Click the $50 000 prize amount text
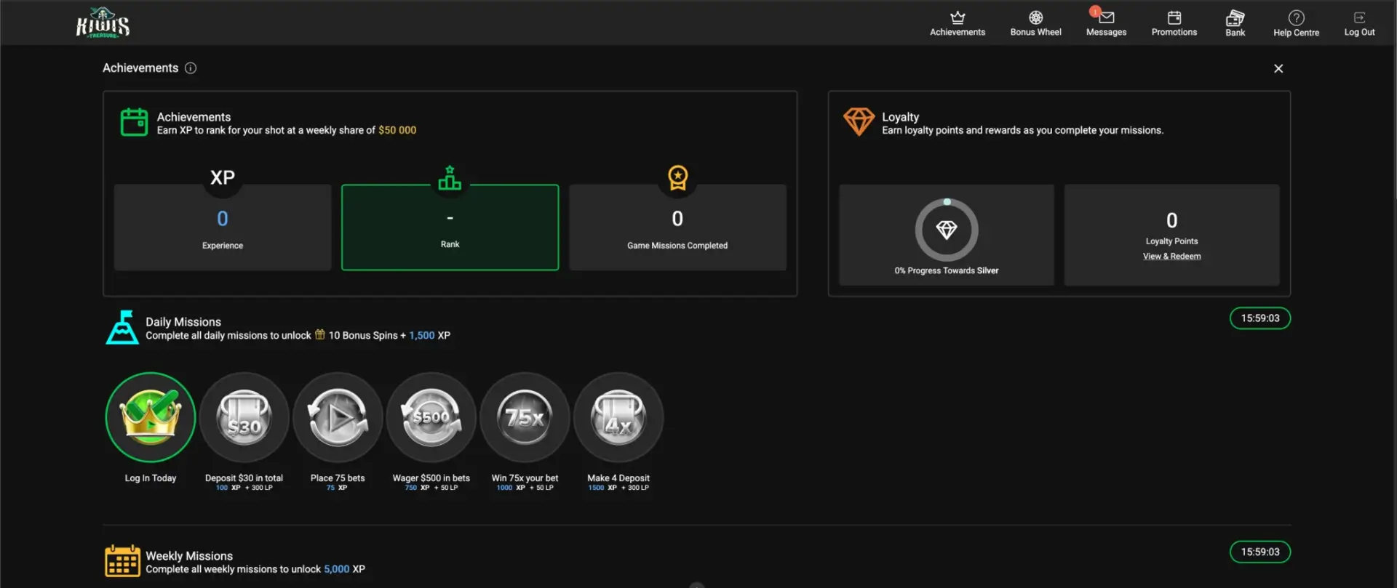1397x588 pixels. pos(397,130)
